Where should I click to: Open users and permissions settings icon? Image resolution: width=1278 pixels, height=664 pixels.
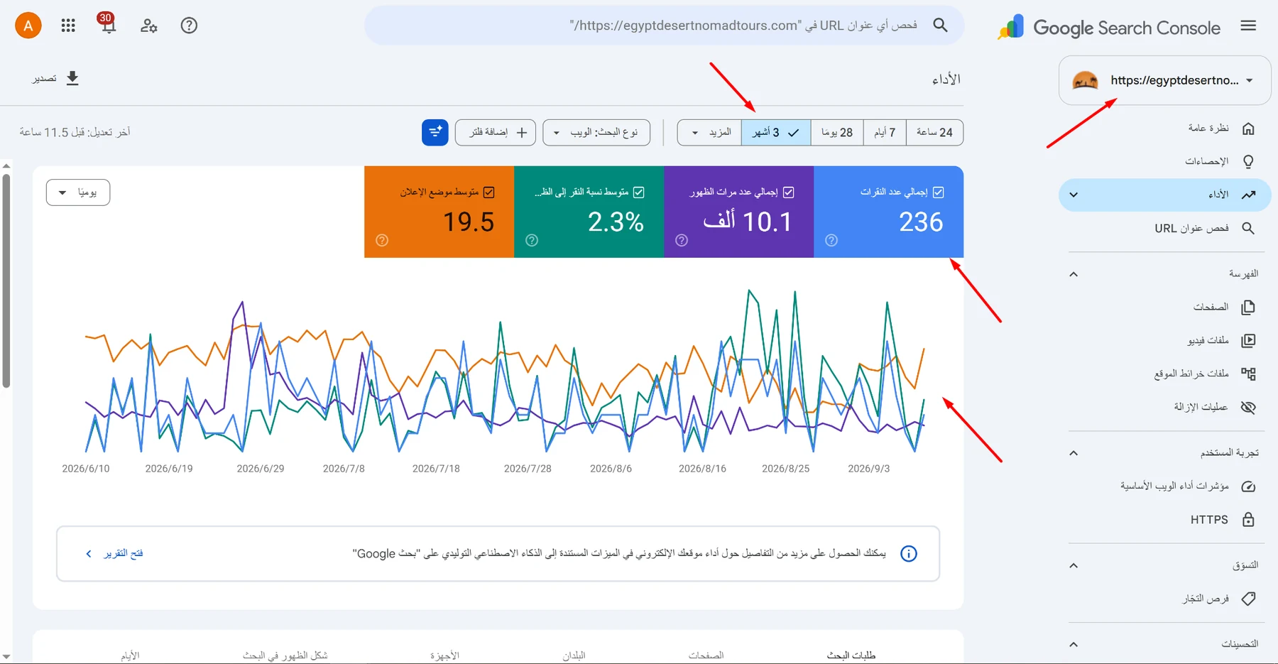(x=148, y=26)
